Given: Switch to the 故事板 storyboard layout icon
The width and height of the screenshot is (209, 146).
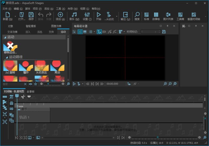Looking at the screenshot, I should (156, 16).
